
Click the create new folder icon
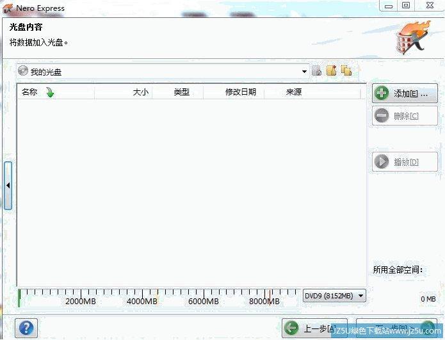(x=331, y=70)
